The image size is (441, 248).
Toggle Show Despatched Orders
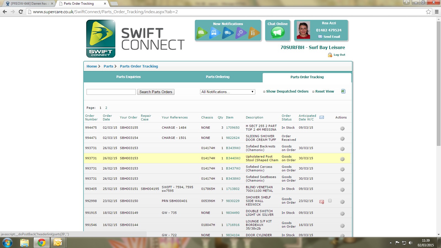[x=287, y=91]
